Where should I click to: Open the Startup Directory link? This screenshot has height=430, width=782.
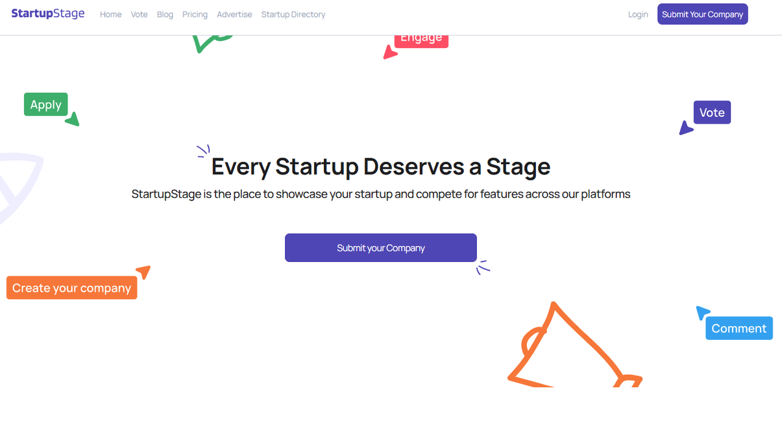click(293, 14)
